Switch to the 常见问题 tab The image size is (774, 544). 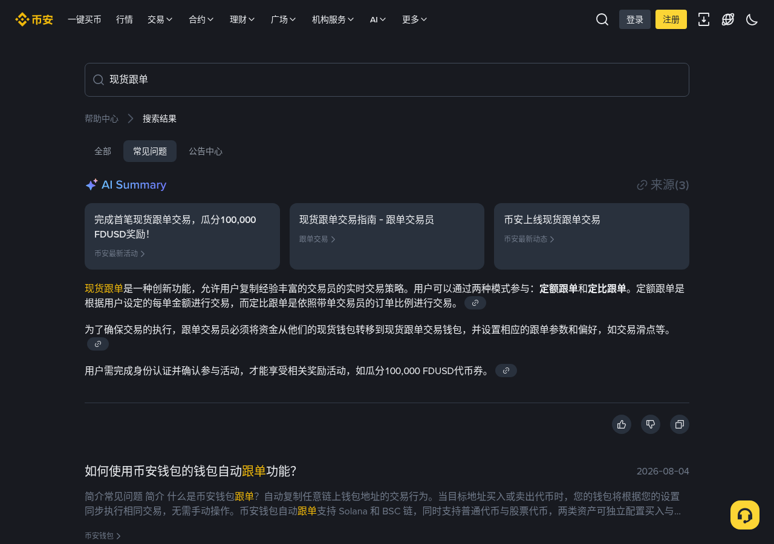point(150,151)
